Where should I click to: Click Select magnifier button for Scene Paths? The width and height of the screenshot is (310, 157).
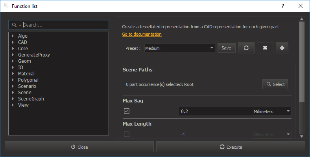point(275,84)
